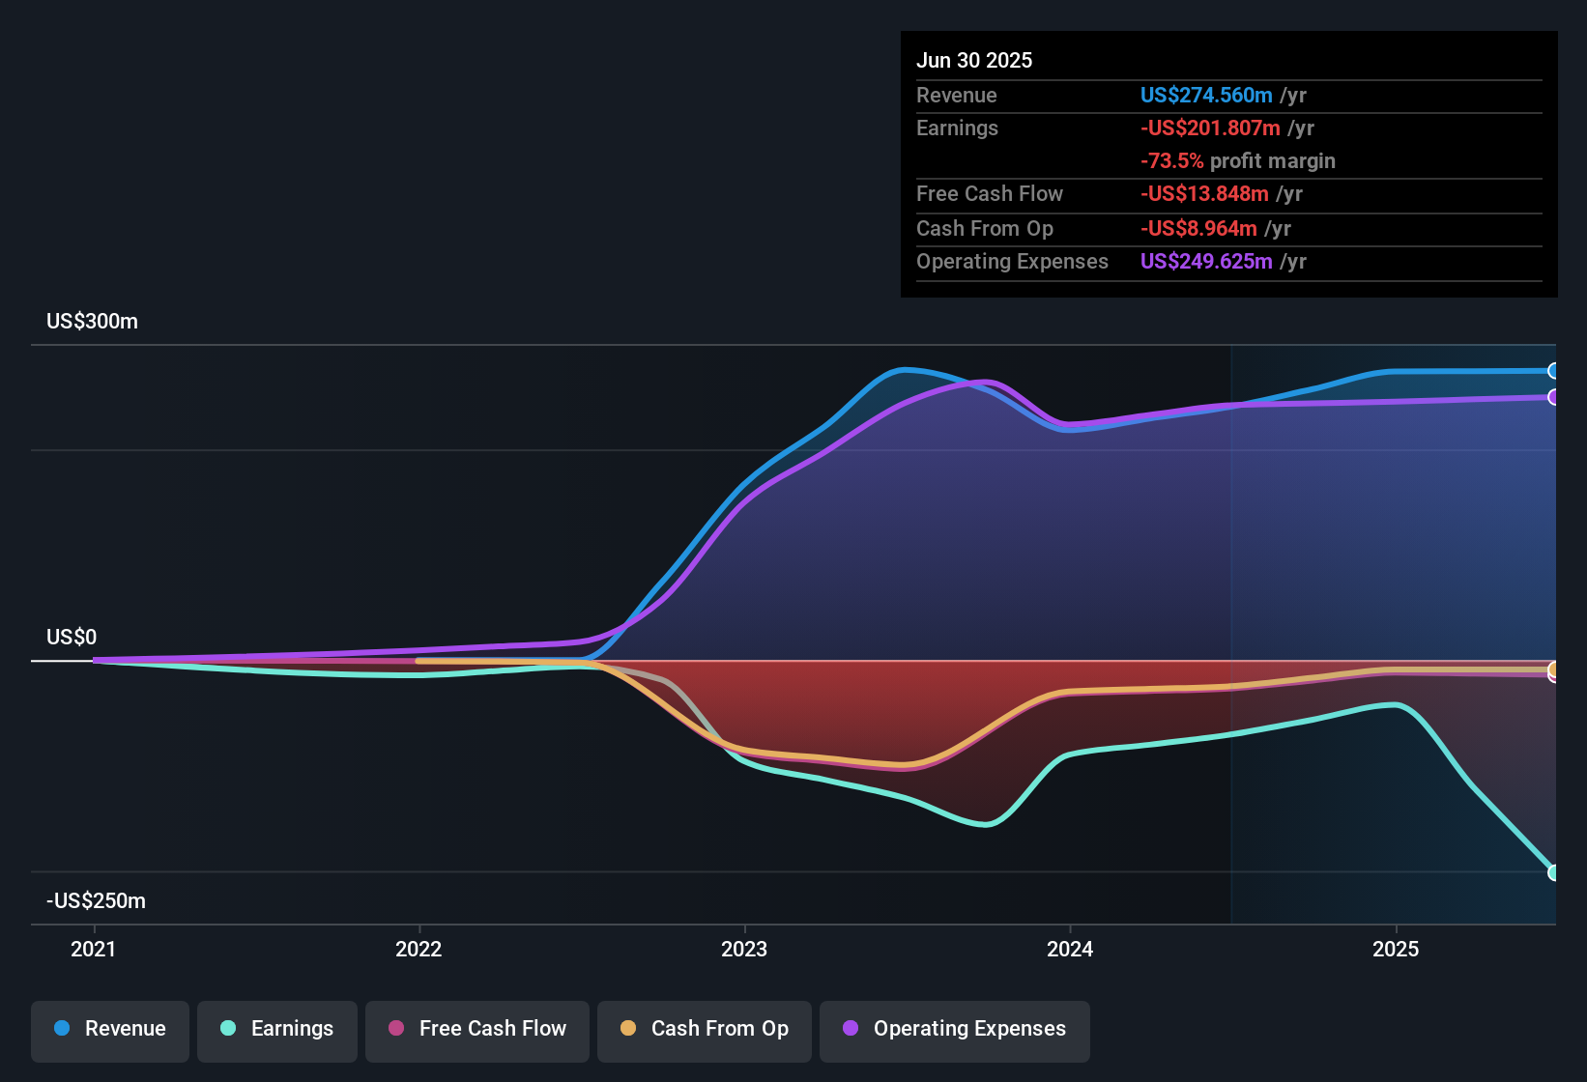Image resolution: width=1587 pixels, height=1082 pixels.
Task: Click the Cash From Op legend button
Action: 705,1029
